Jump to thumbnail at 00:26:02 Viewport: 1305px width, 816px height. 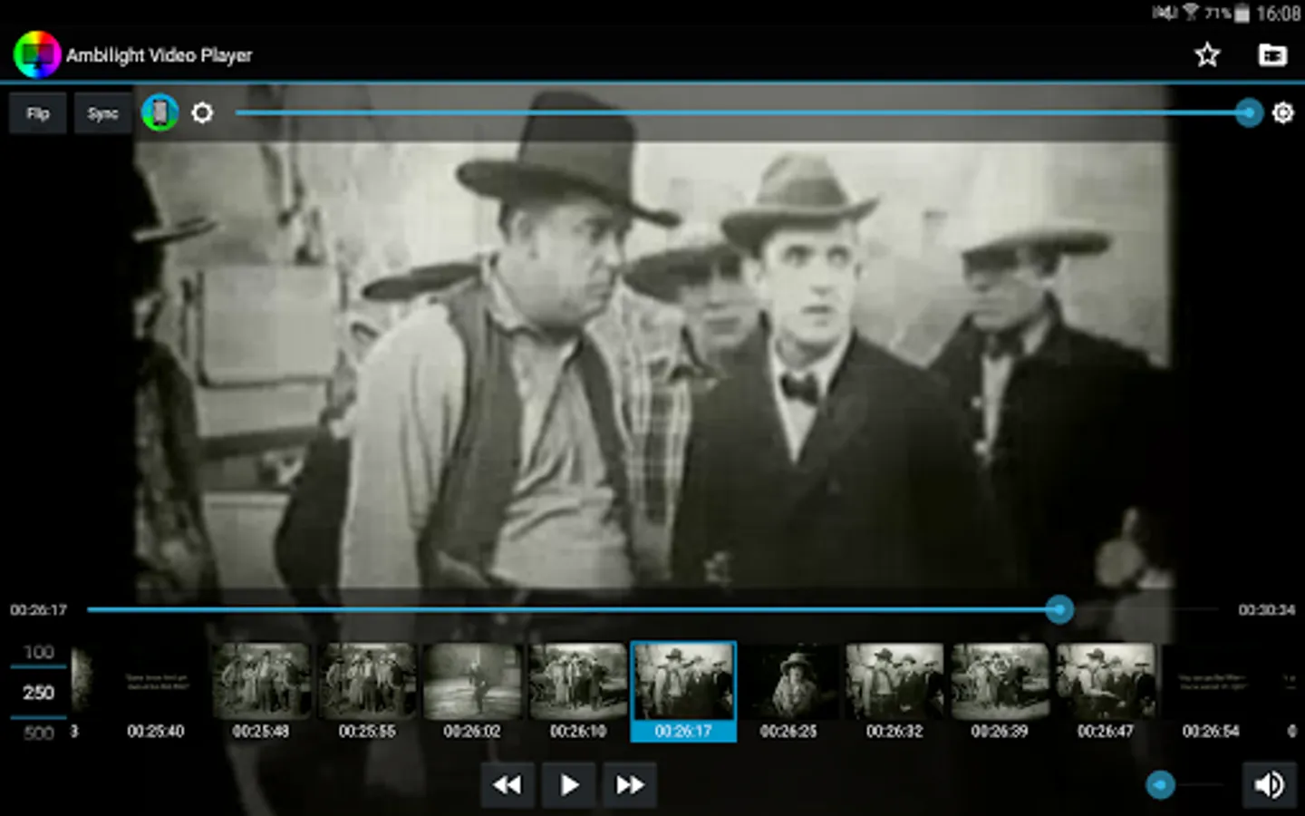click(472, 693)
